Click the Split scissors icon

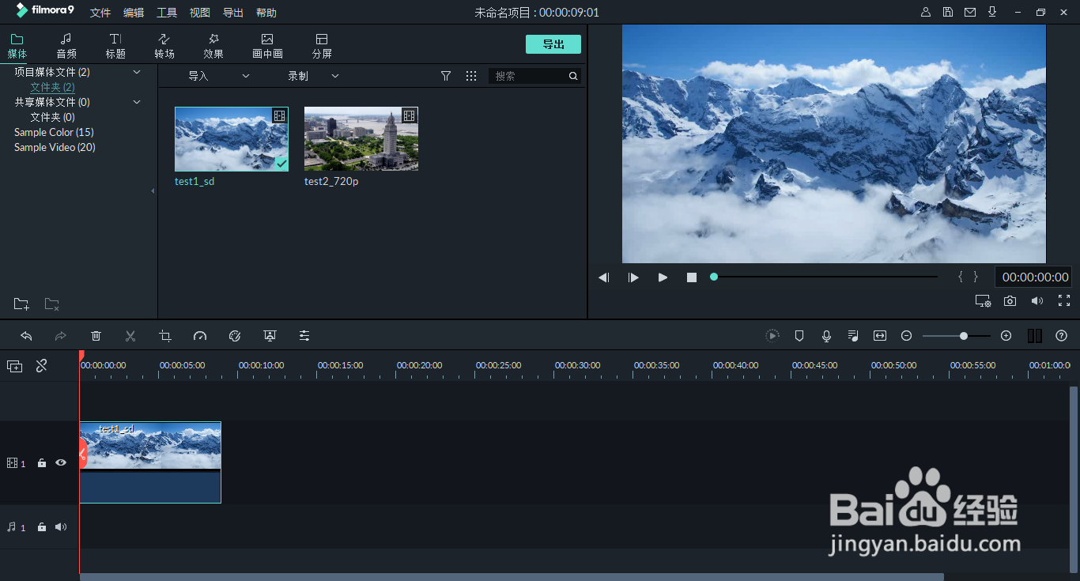(130, 335)
